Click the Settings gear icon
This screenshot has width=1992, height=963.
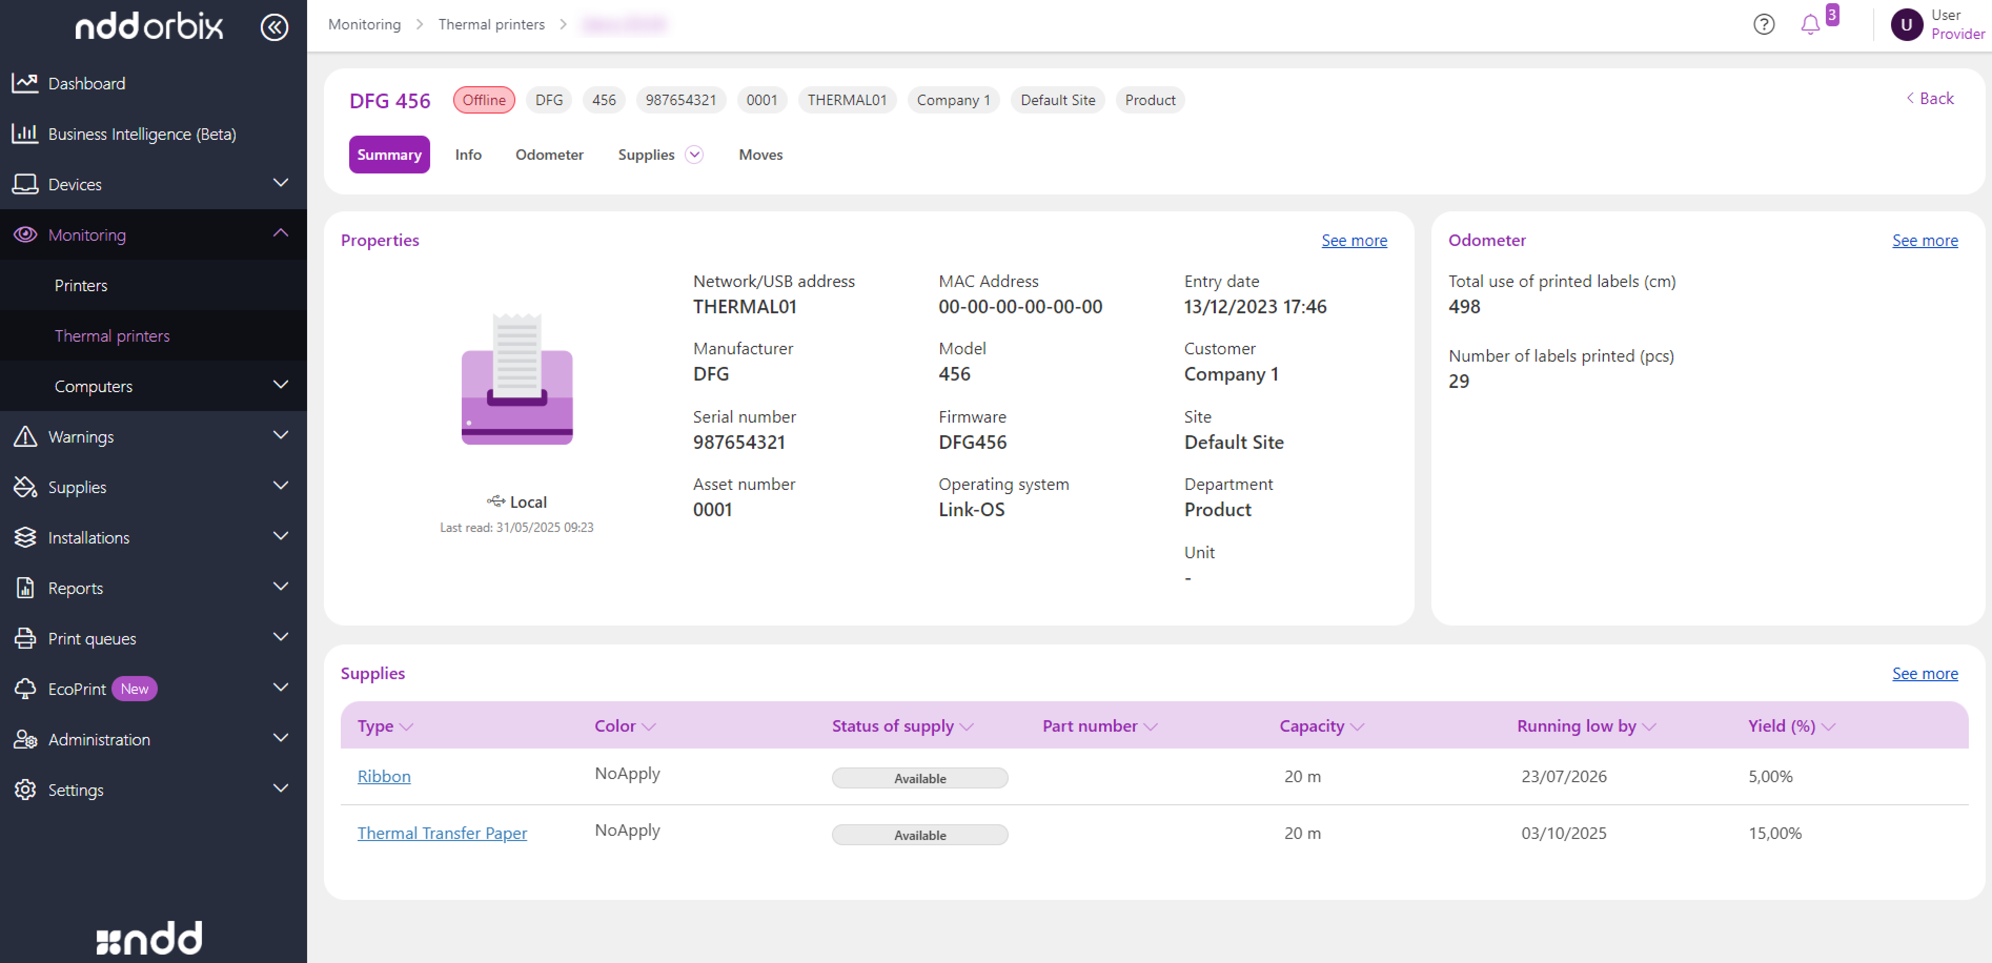coord(25,789)
